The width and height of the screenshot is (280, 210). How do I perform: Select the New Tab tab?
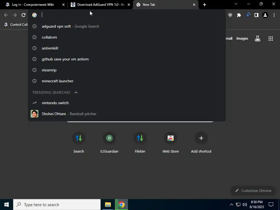pyautogui.click(x=165, y=5)
